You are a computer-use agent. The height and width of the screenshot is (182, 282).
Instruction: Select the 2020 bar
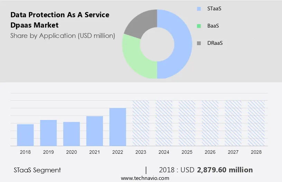click(x=72, y=134)
